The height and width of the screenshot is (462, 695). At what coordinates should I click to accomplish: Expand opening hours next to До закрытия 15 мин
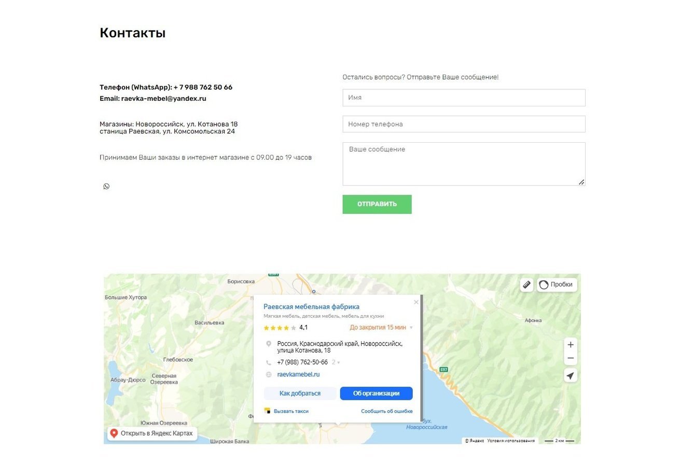point(411,328)
